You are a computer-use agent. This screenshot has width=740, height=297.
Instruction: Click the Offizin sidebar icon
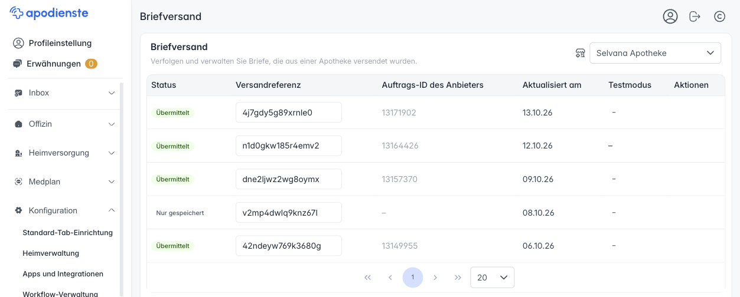pyautogui.click(x=18, y=124)
